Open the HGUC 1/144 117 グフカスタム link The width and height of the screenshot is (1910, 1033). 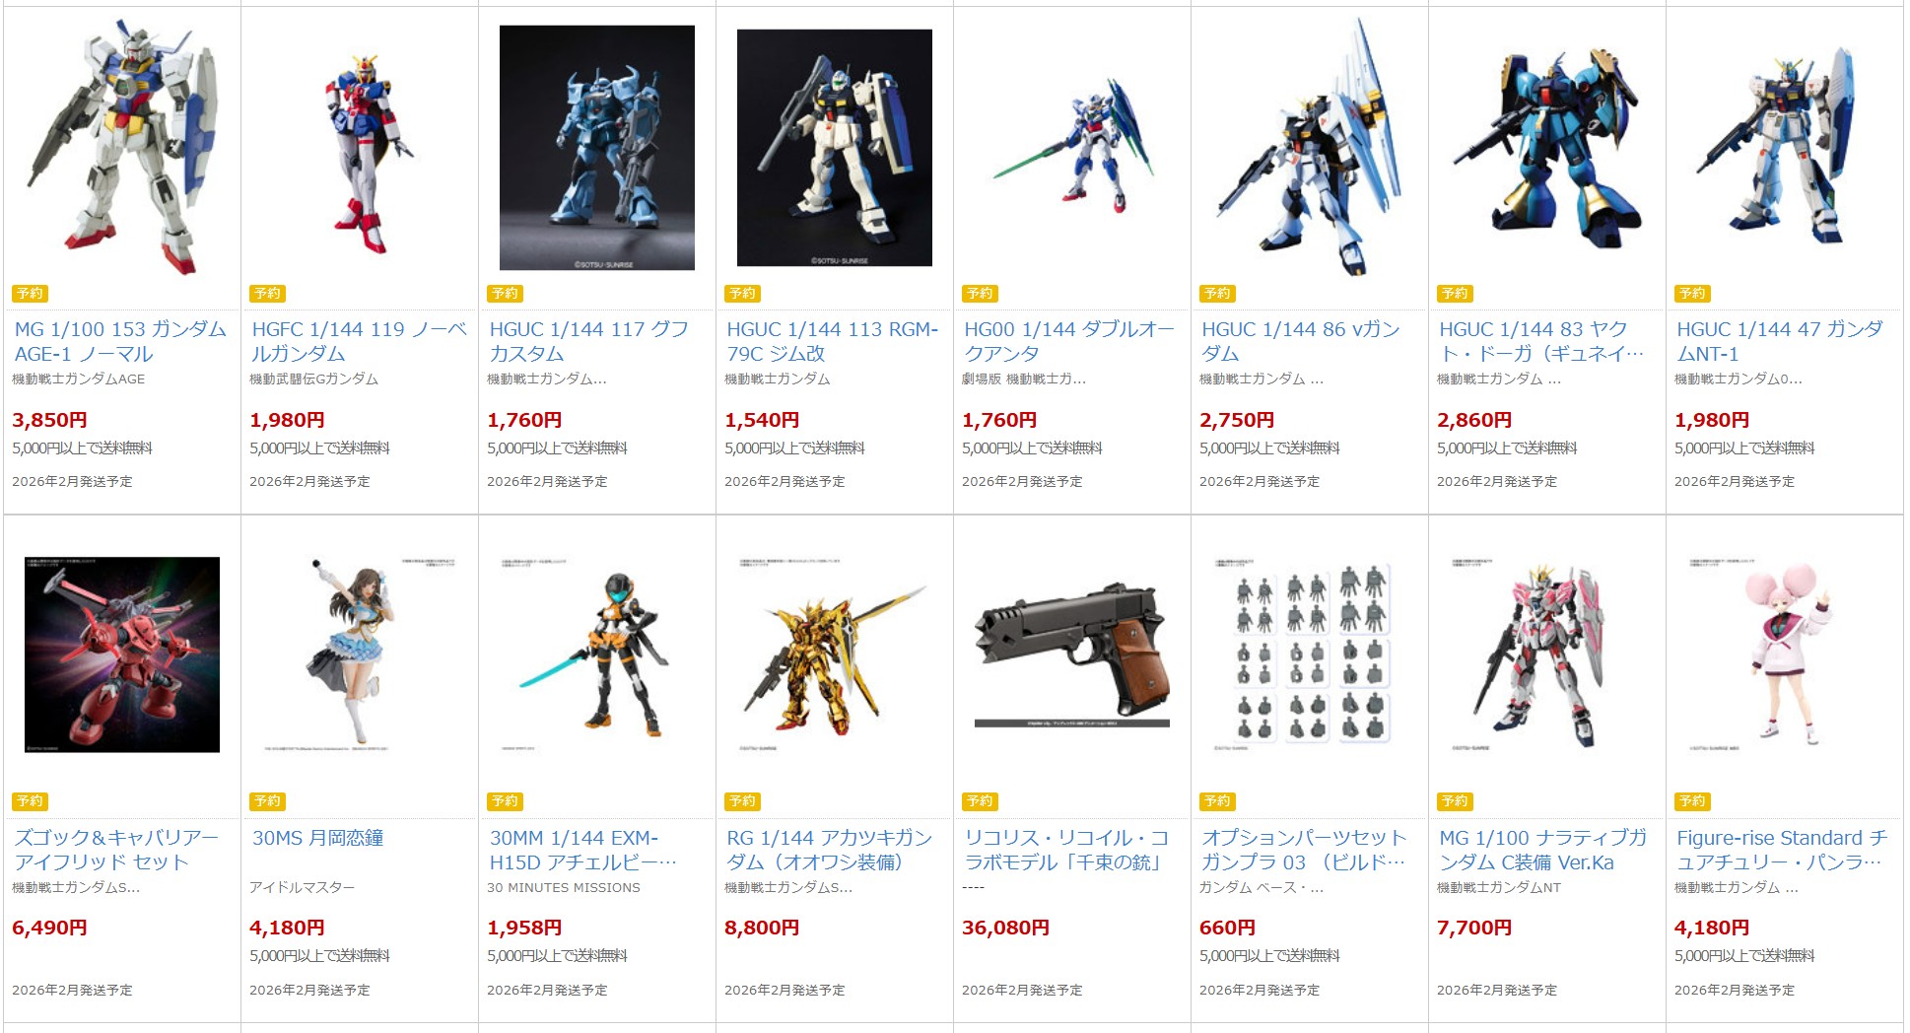[x=588, y=341]
